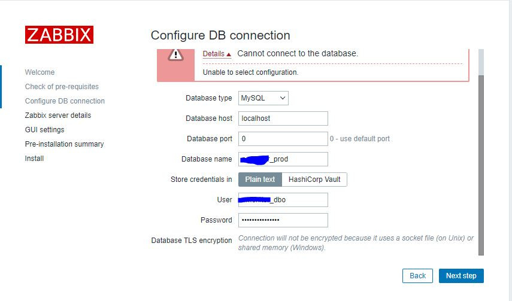Image resolution: width=512 pixels, height=301 pixels.
Task: Open Check of pre-requisites step
Action: pyautogui.click(x=62, y=87)
